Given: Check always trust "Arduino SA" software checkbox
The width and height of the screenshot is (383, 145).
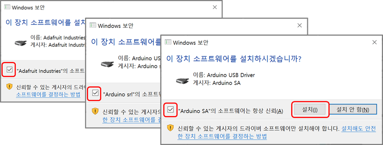Looking at the screenshot, I should pos(170,110).
